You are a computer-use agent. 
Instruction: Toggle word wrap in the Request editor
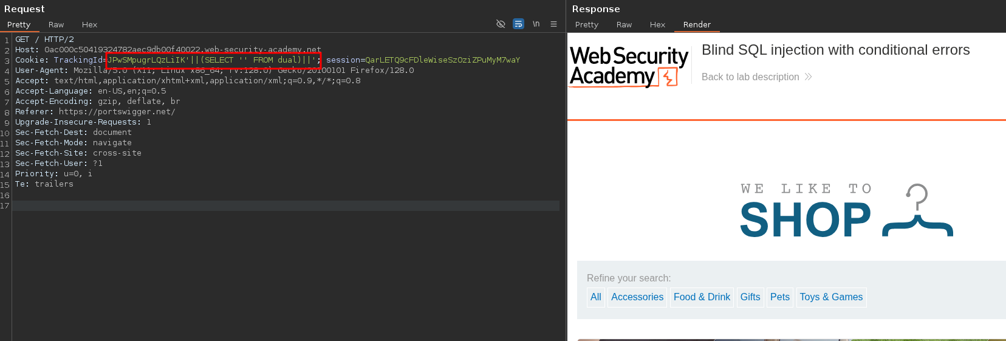(518, 24)
